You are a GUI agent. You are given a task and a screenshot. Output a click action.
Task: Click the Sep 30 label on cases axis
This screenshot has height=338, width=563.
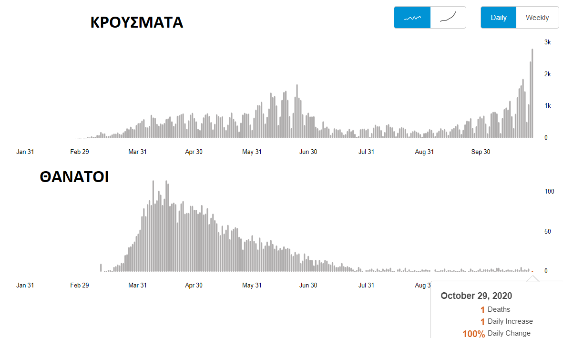481,152
